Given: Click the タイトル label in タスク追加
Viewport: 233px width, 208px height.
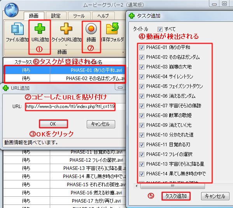Looking at the screenshot, I should click(140, 29).
